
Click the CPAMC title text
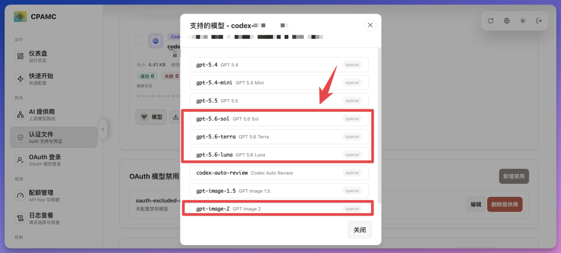[43, 17]
